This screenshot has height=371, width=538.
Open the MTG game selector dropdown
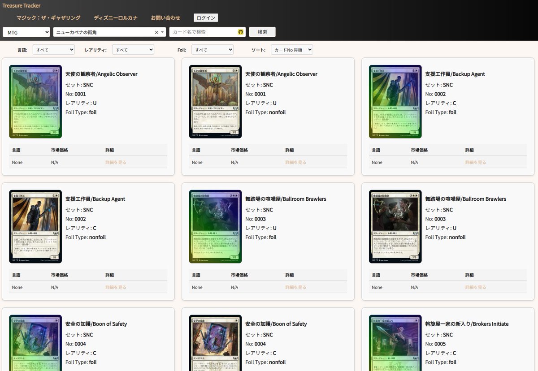point(26,32)
